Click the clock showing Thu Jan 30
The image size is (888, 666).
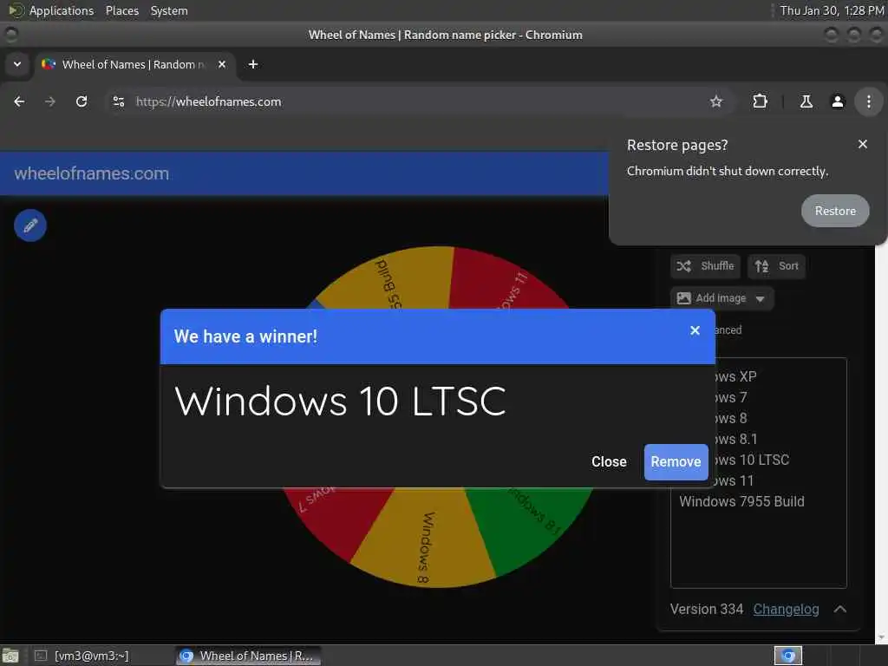point(832,10)
